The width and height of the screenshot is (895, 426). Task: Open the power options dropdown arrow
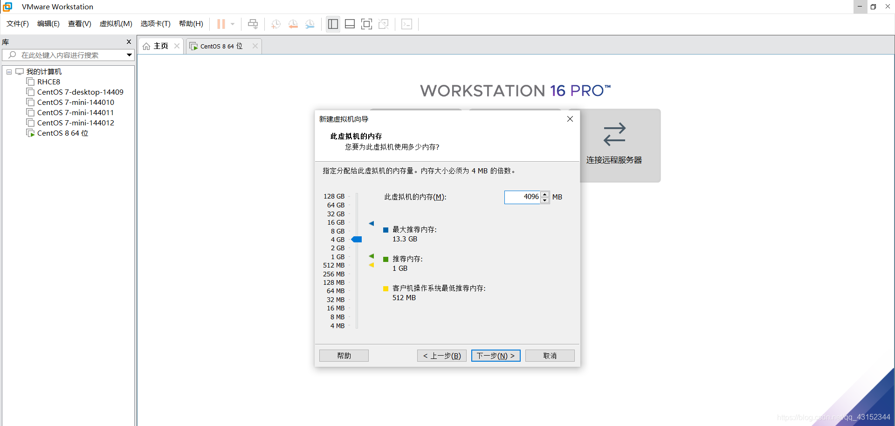(x=233, y=24)
